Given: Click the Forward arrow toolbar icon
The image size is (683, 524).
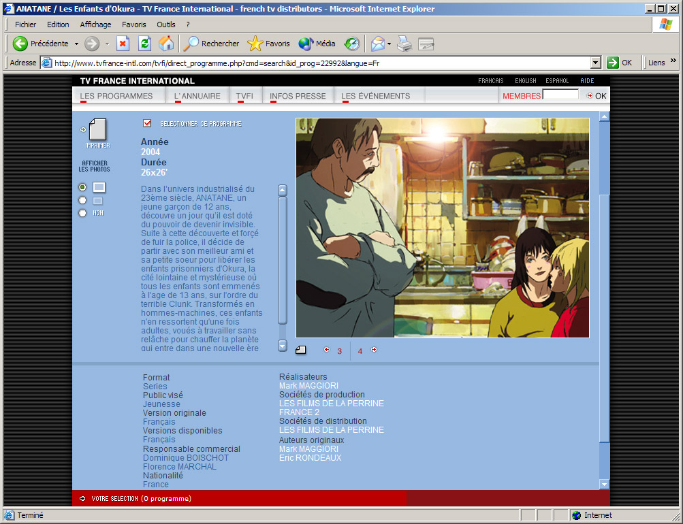Looking at the screenshot, I should [92, 44].
